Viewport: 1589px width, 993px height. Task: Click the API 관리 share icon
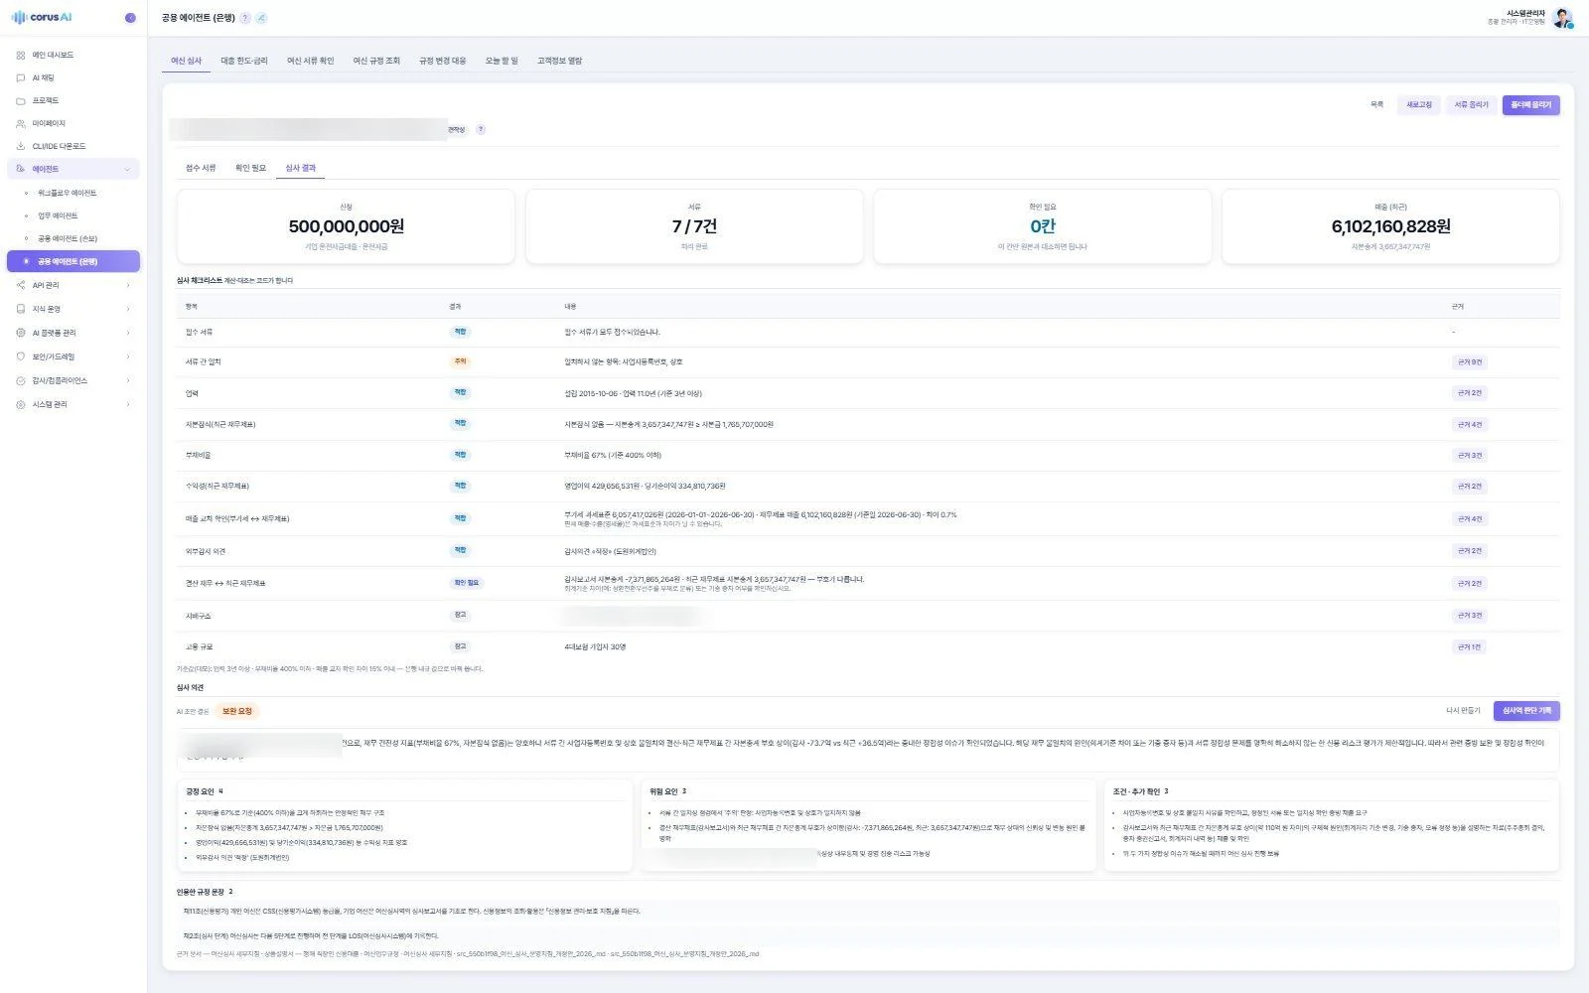pos(21,285)
